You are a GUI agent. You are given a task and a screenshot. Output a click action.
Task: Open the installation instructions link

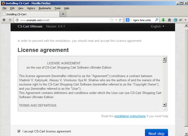point(130,116)
